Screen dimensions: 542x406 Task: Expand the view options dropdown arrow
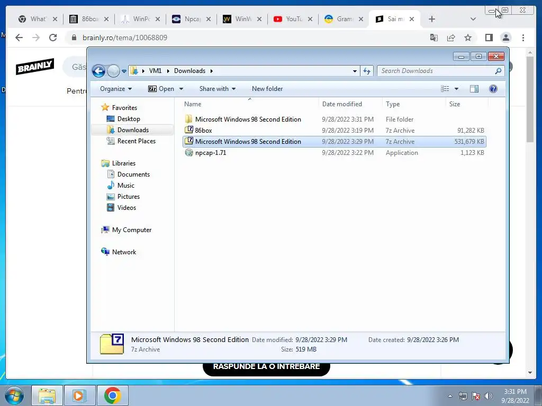[456, 89]
